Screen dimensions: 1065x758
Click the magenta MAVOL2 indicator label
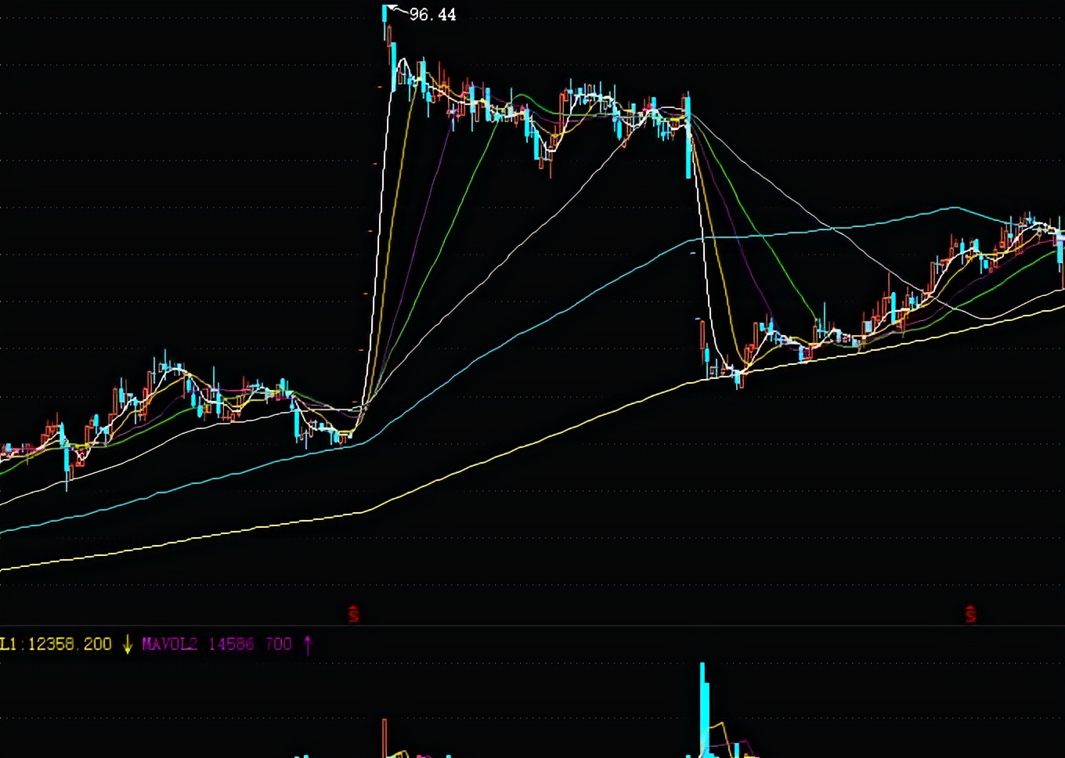click(170, 644)
